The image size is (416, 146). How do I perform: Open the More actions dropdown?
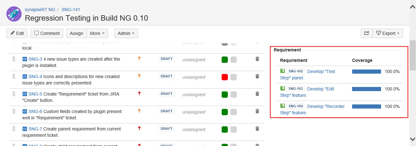coord(97,33)
